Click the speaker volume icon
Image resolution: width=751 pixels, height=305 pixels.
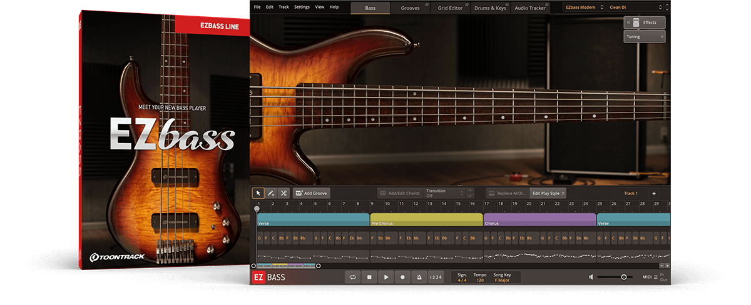(x=591, y=277)
